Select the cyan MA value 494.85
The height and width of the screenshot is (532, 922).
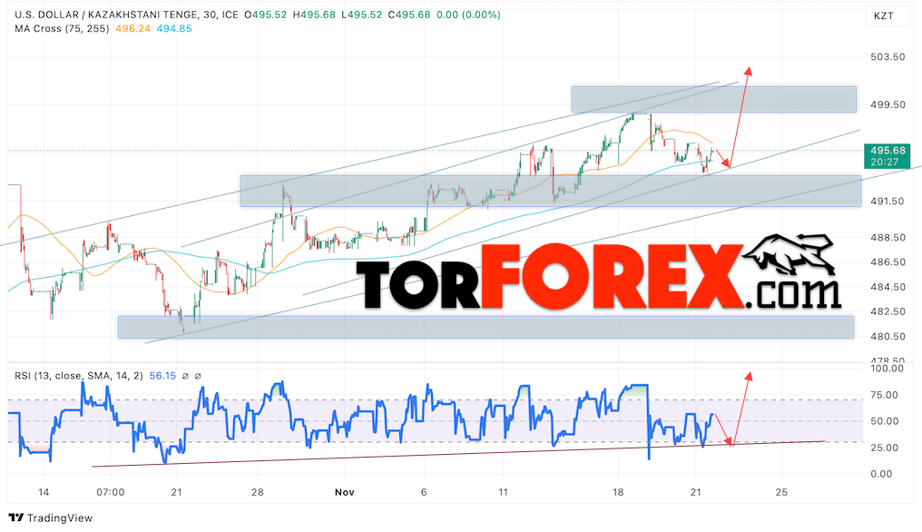(174, 28)
